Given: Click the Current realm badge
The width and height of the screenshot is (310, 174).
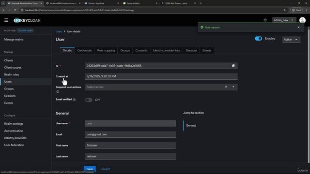Looking at the screenshot, I should coord(25,30).
